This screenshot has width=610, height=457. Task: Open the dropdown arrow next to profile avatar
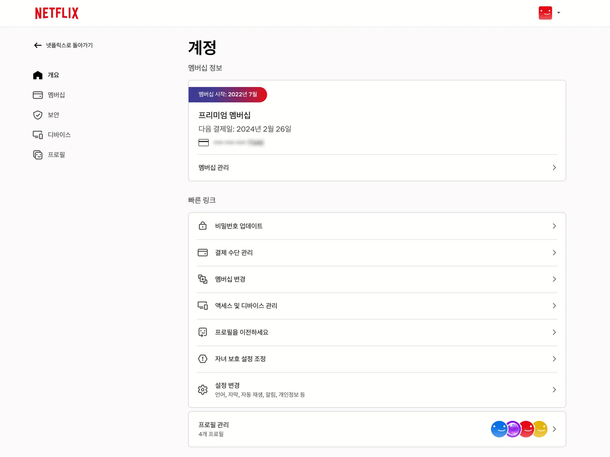click(559, 13)
